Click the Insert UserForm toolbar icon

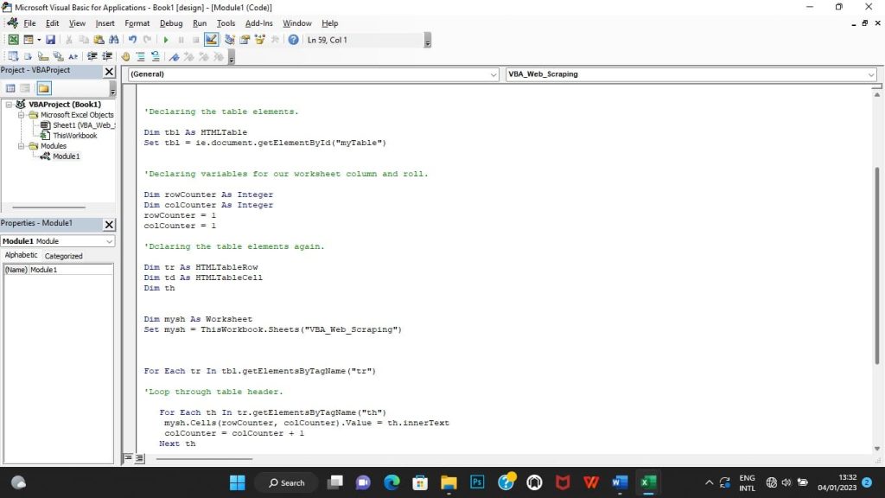click(29, 40)
